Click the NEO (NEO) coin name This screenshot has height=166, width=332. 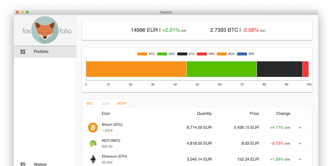(111, 140)
